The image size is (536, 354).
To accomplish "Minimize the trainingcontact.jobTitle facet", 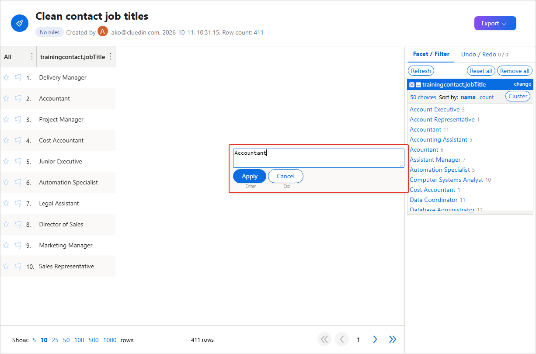I will click(418, 85).
